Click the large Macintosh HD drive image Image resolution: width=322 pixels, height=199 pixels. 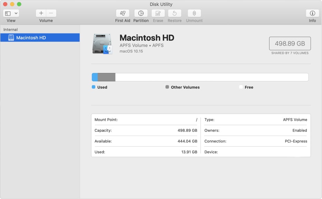[102, 44]
